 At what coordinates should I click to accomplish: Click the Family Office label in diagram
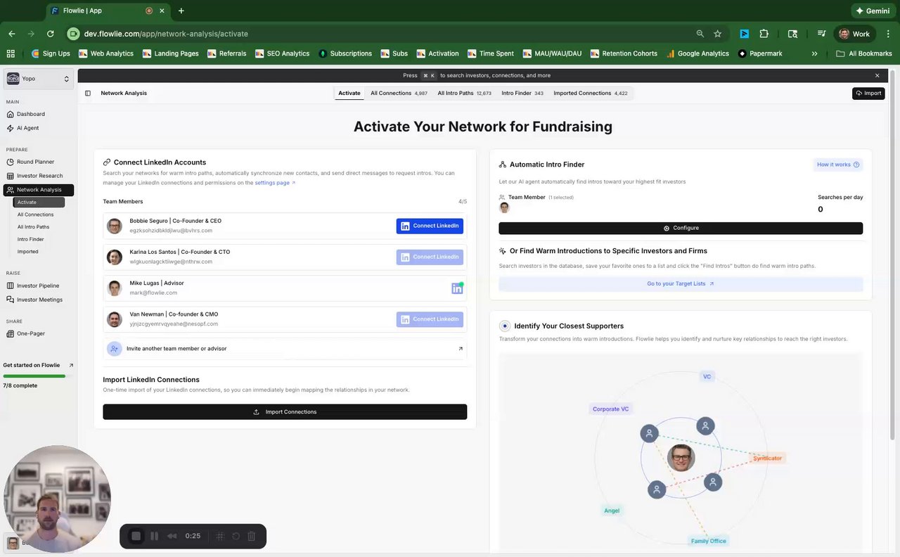coord(708,541)
